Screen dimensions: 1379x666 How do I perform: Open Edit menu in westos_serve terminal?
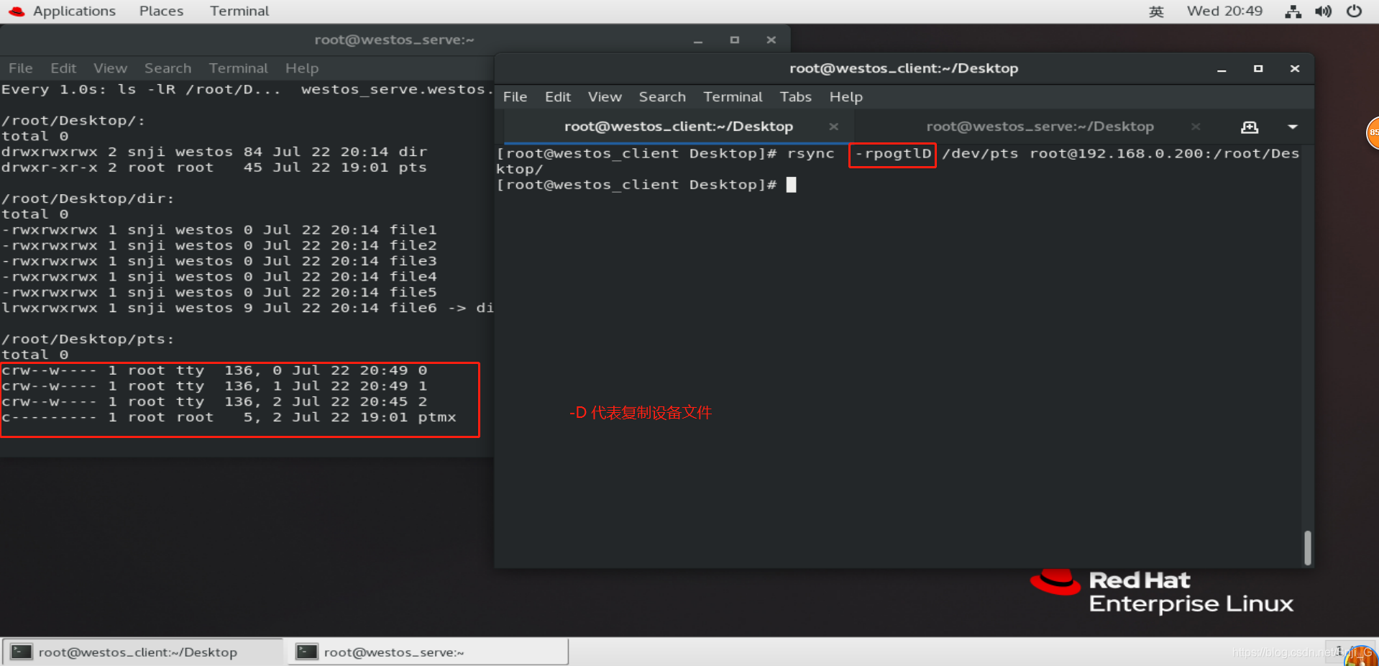coord(63,68)
